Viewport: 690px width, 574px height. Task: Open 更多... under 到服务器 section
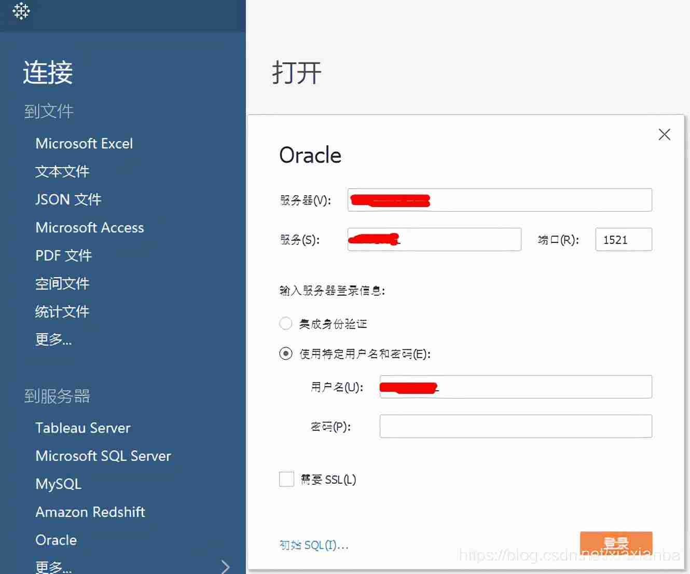pyautogui.click(x=53, y=567)
